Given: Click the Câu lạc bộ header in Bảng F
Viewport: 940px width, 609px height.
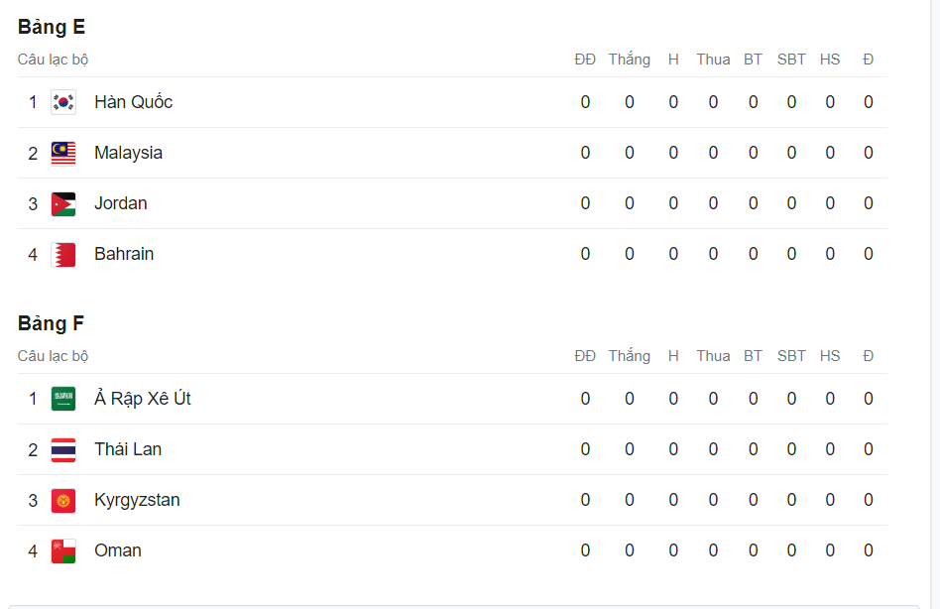Looking at the screenshot, I should click(53, 356).
